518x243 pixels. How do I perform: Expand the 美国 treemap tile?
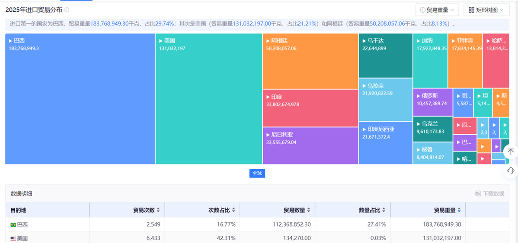click(x=208, y=99)
